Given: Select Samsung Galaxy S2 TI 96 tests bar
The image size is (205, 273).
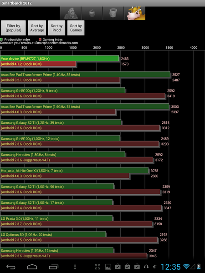Looking at the screenshot, I should (57, 187).
